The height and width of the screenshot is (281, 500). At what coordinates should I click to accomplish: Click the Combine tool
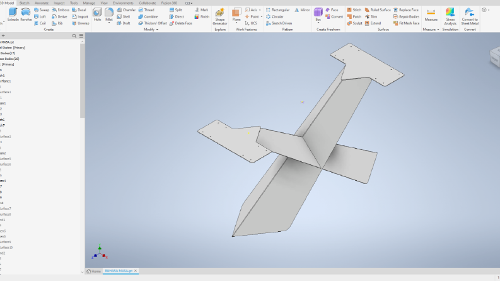(x=148, y=16)
